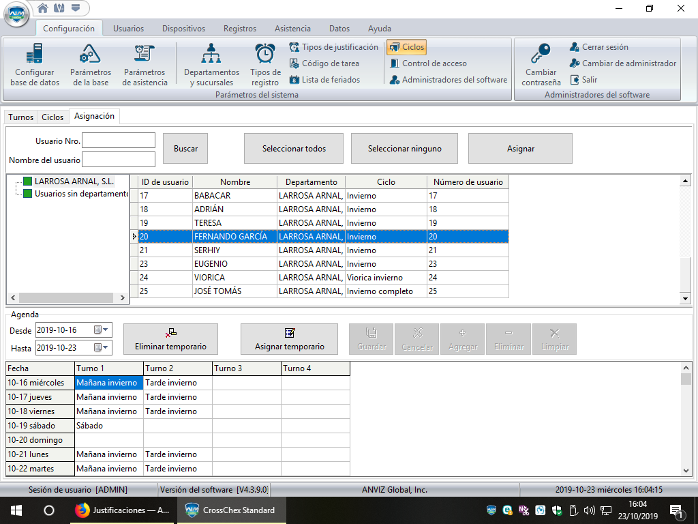This screenshot has width=698, height=524.
Task: Open the Desde date picker dropdown
Action: click(102, 330)
